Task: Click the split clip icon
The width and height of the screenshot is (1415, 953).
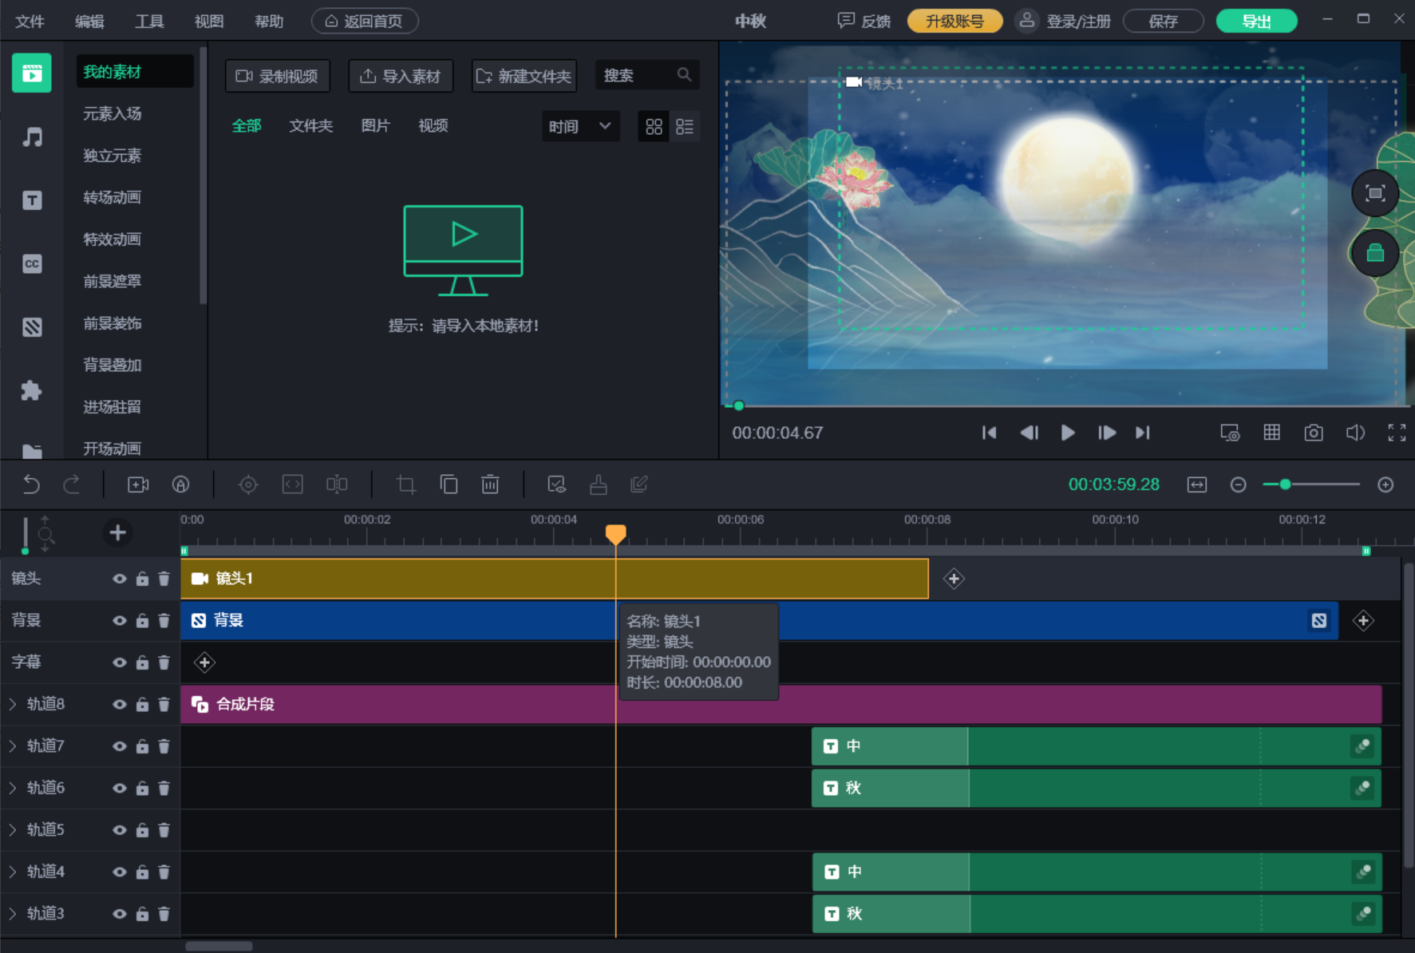Action: pos(337,484)
